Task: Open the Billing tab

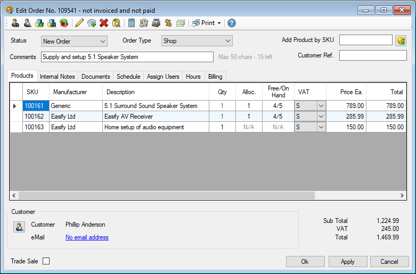Action: click(215, 77)
